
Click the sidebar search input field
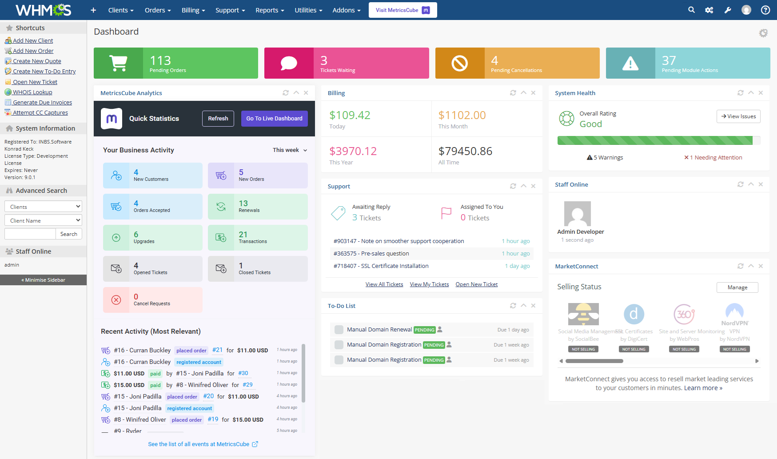[30, 234]
